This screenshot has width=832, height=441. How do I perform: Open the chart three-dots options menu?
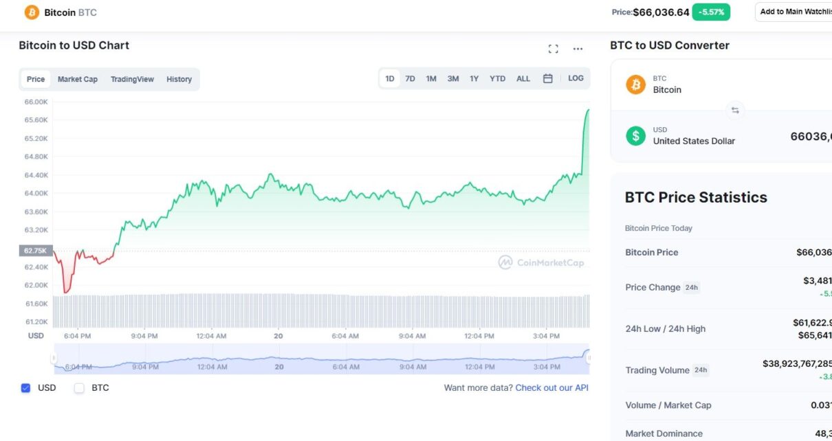(x=578, y=49)
